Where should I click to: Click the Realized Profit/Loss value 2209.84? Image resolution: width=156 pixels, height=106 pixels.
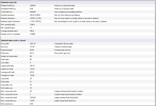click(33, 5)
